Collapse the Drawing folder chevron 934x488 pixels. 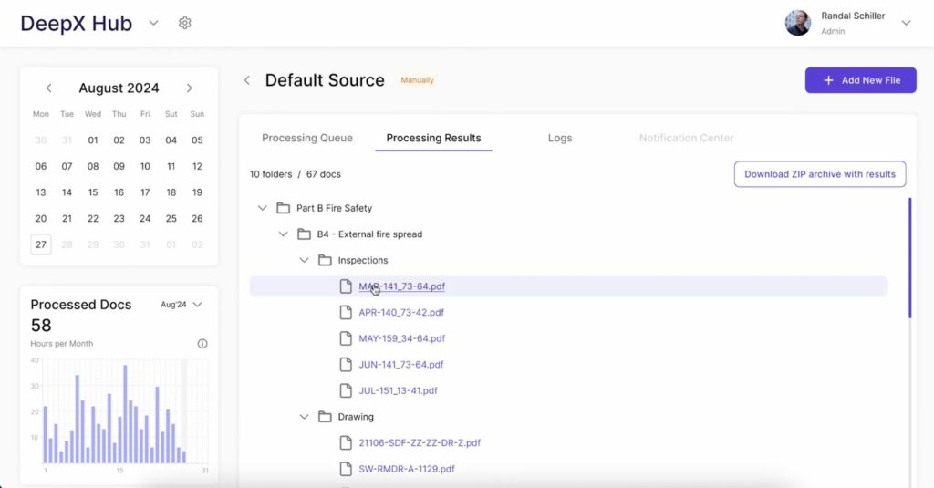pos(305,417)
